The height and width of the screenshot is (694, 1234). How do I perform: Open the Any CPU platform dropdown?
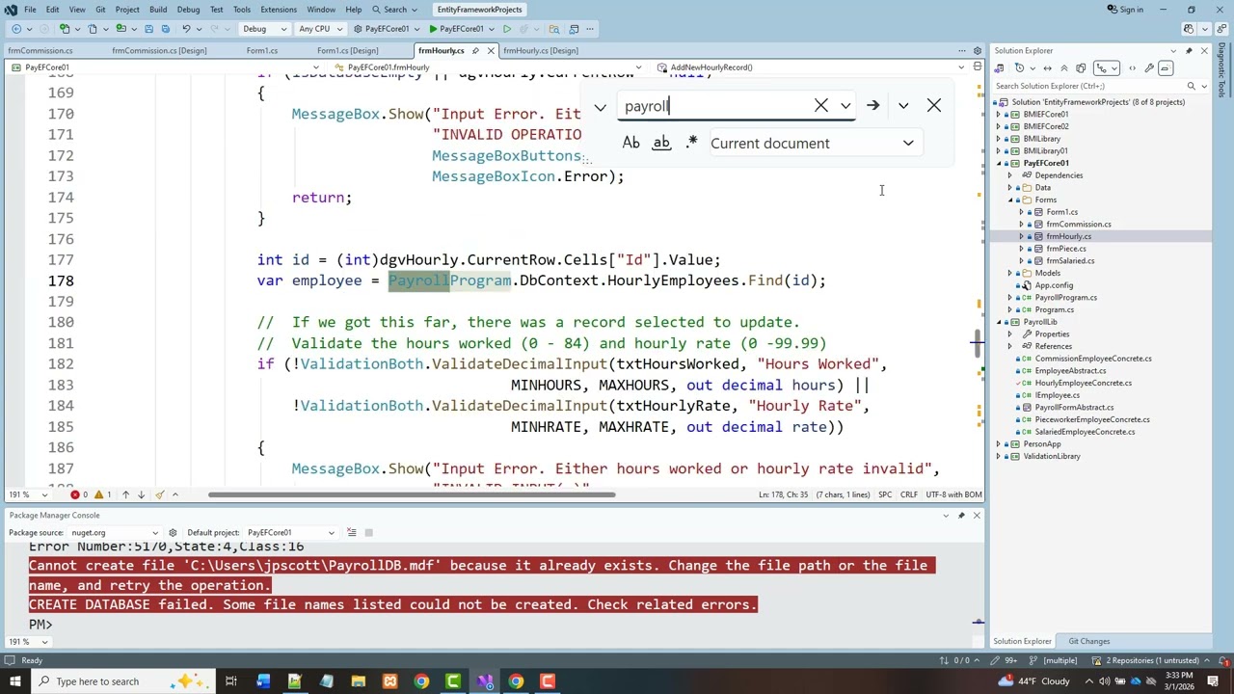coord(320,29)
